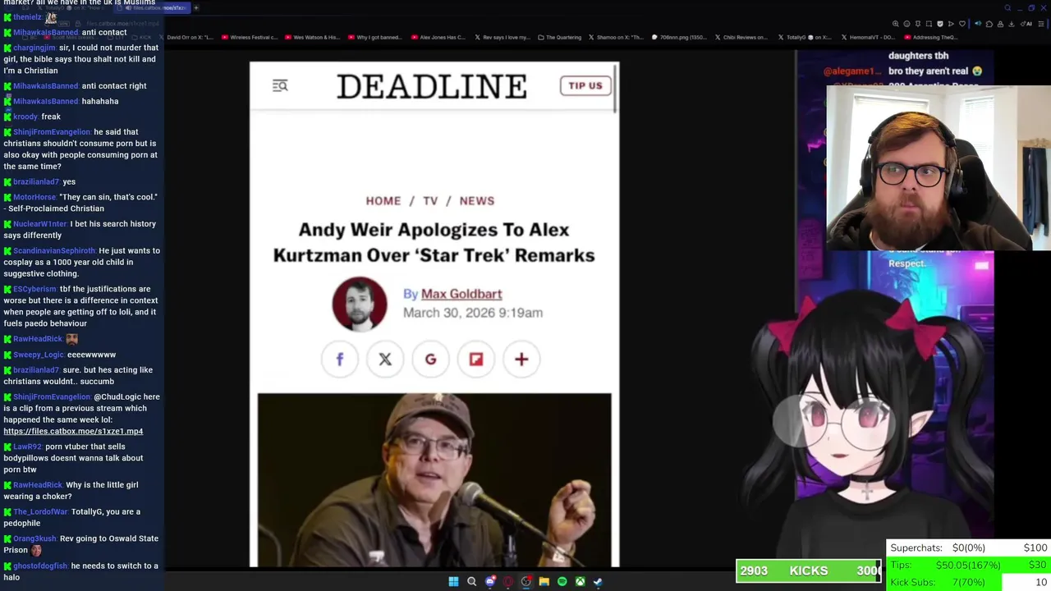This screenshot has width=1051, height=591.
Task: Open a new browser tab with plus
Action: [x=196, y=7]
